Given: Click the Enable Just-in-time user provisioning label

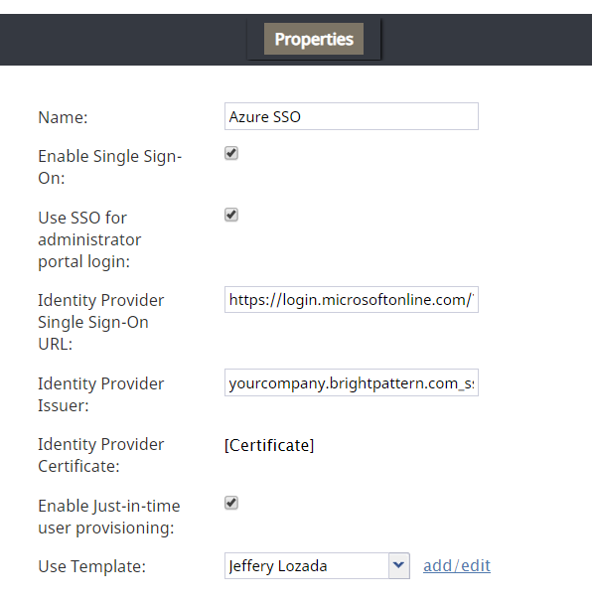Looking at the screenshot, I should pos(109,517).
